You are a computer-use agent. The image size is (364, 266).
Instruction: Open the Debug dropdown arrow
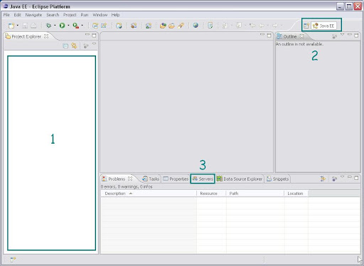[55, 26]
